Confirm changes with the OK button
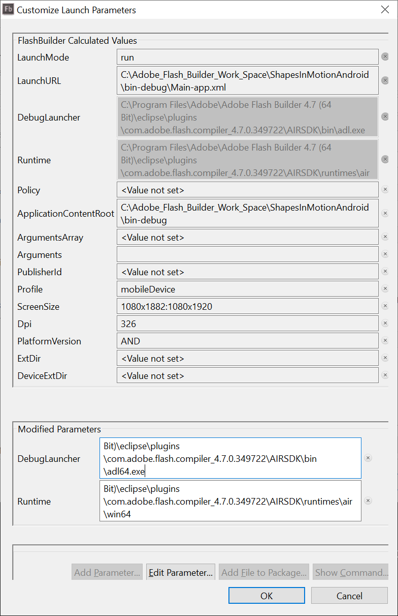Screen dimensions: 398x616 tap(267, 595)
